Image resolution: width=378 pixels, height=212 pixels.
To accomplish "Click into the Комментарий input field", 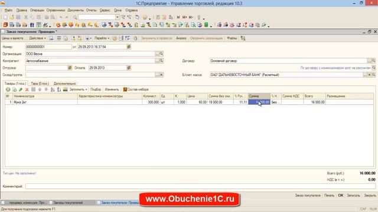I will [201, 186].
